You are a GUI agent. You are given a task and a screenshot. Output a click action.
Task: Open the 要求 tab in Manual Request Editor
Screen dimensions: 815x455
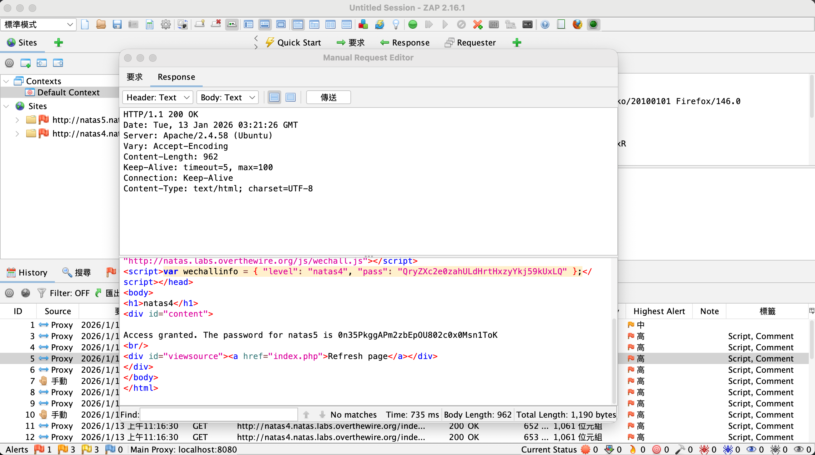click(x=134, y=77)
